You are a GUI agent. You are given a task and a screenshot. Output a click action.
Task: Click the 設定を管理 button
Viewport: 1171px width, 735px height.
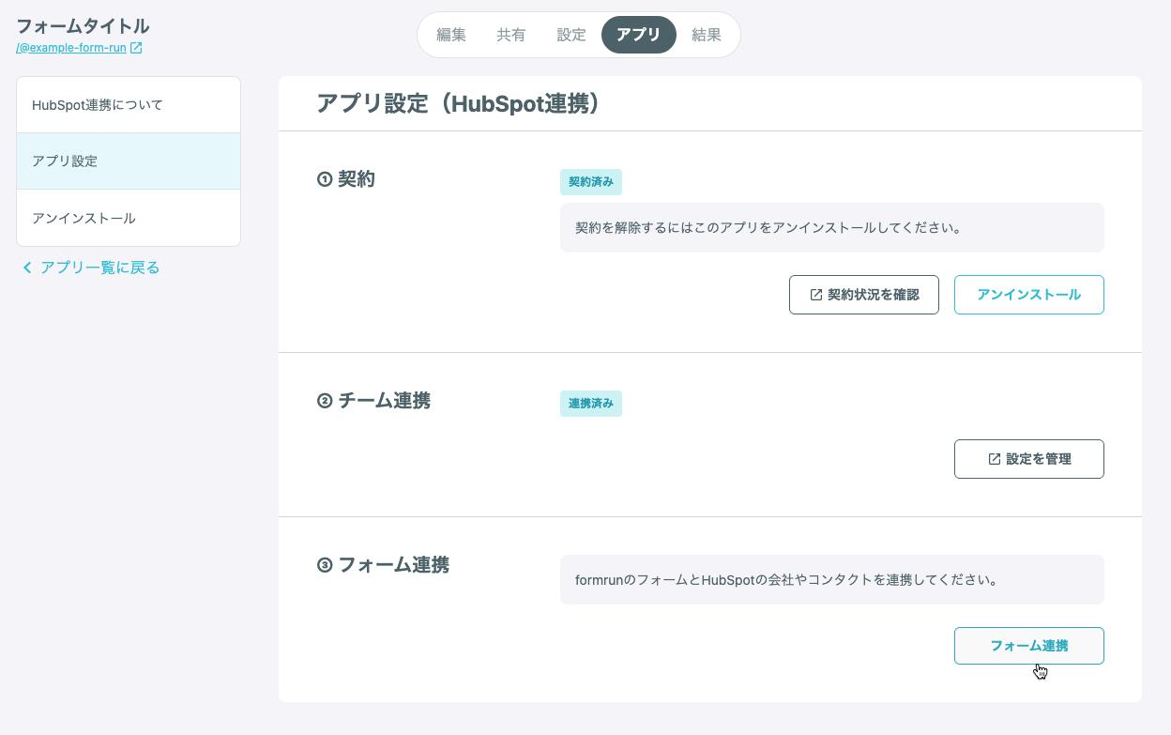(1029, 459)
